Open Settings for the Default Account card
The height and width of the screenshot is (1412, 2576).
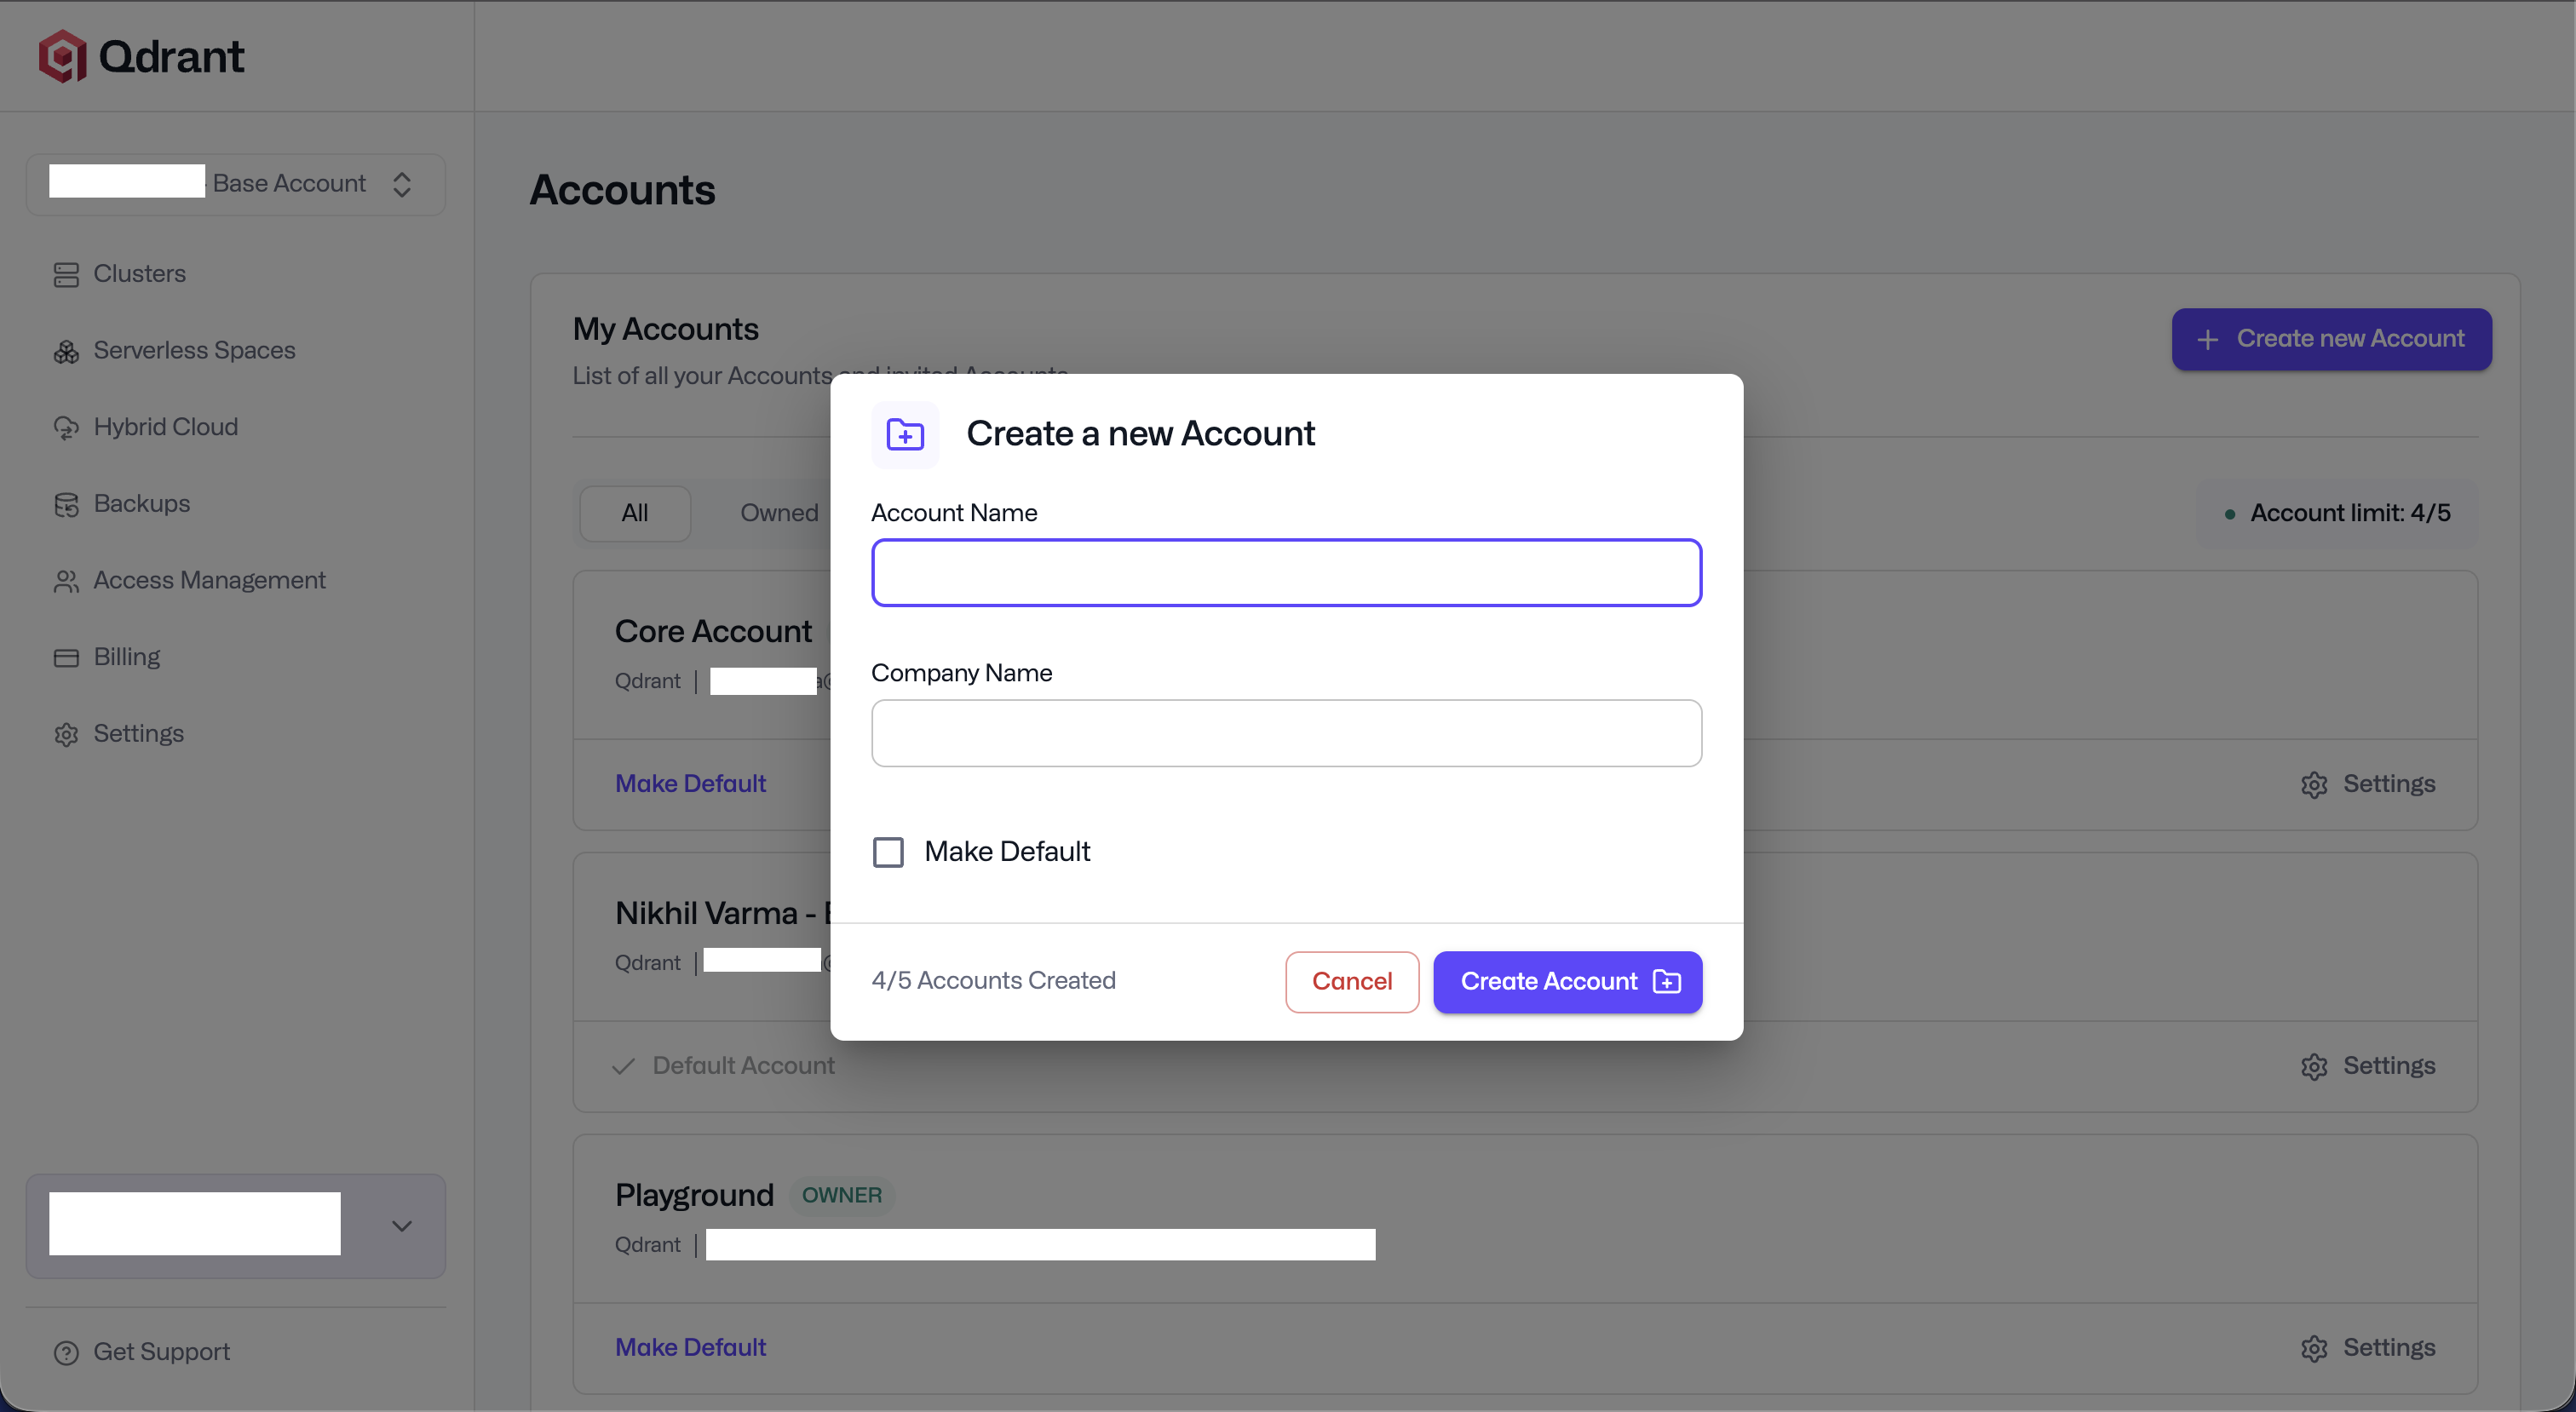2368,1066
